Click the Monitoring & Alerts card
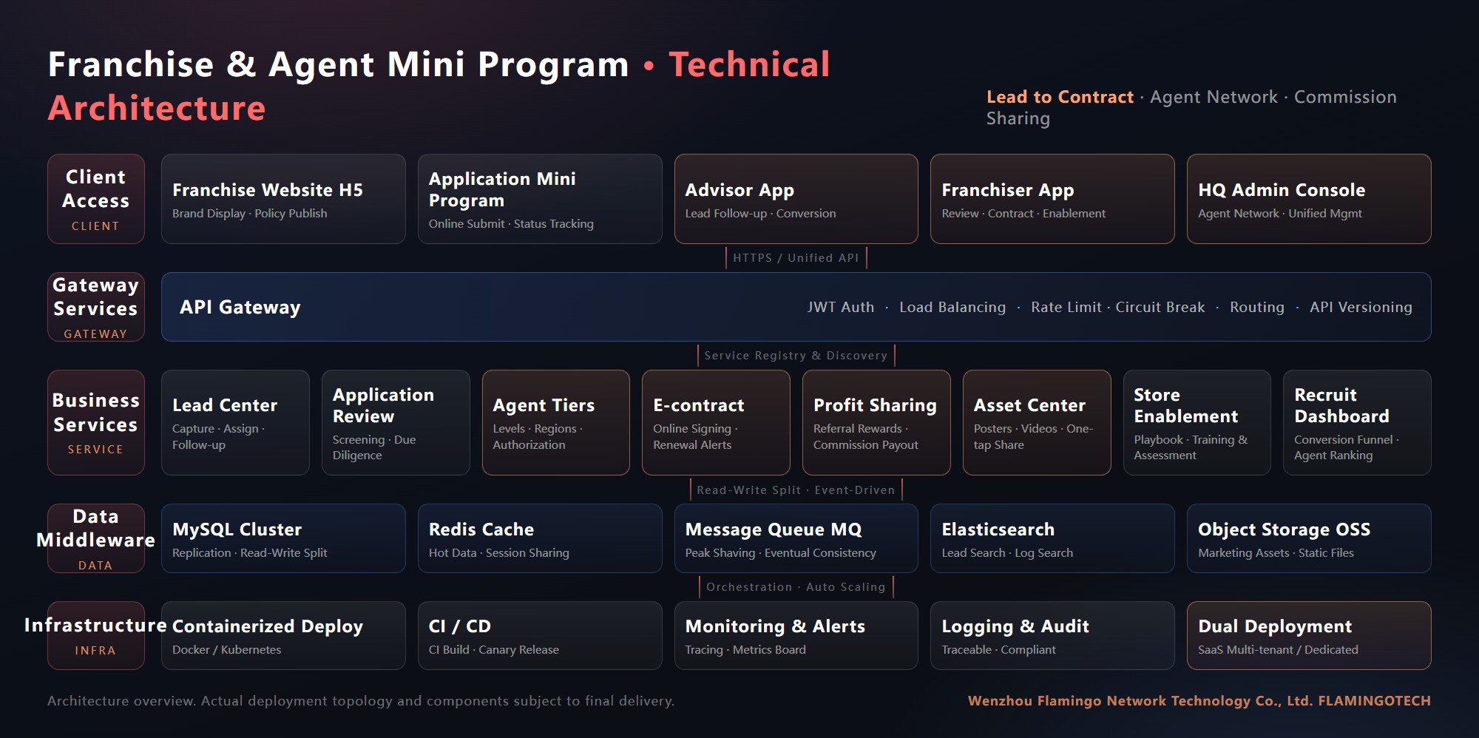Screen dimensions: 1479x738 click(796, 635)
